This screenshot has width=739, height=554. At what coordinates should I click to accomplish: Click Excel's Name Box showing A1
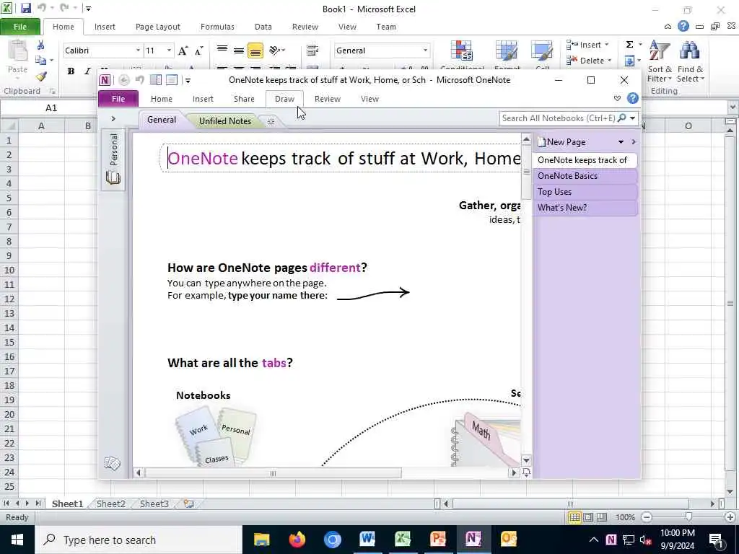pos(51,108)
